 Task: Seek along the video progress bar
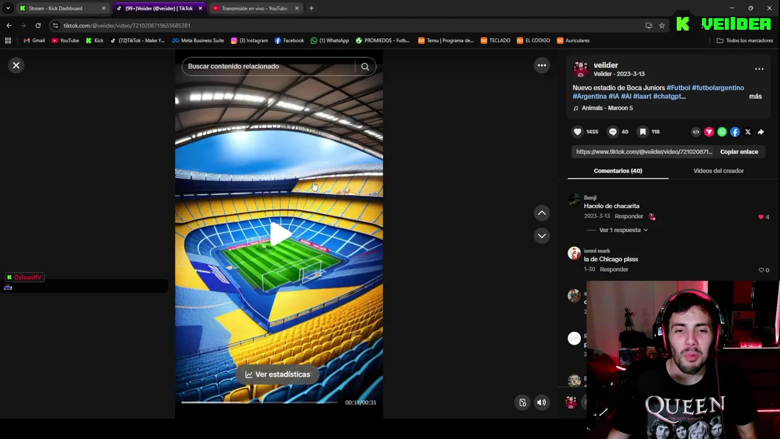click(259, 402)
